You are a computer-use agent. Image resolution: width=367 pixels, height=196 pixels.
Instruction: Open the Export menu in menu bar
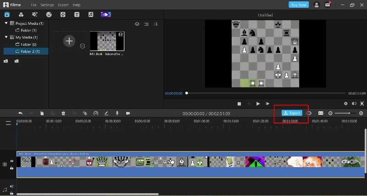tap(63, 5)
